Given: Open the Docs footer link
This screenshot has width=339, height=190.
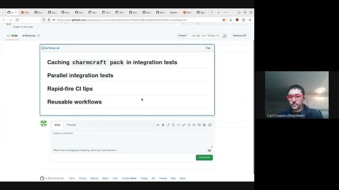Looking at the screenshot, I should point(115,178).
